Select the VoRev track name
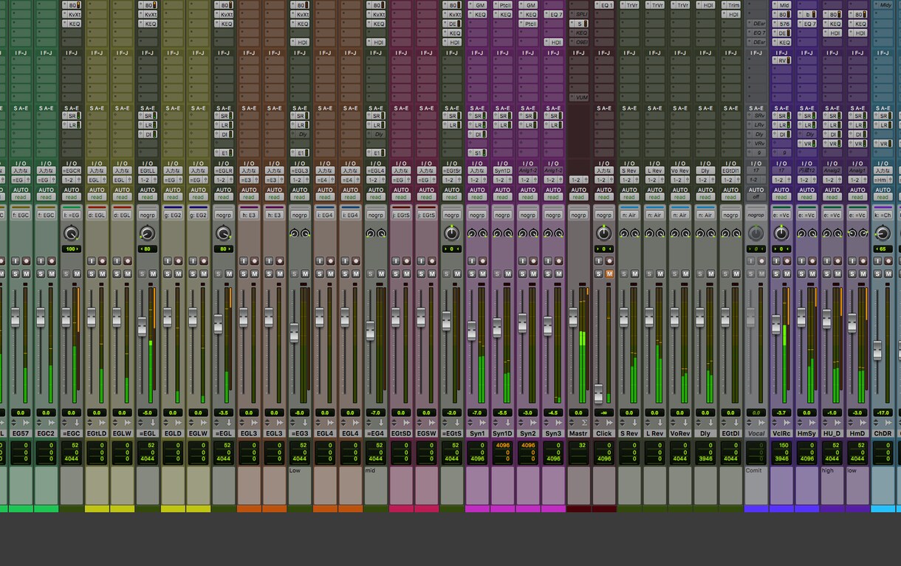 point(679,433)
